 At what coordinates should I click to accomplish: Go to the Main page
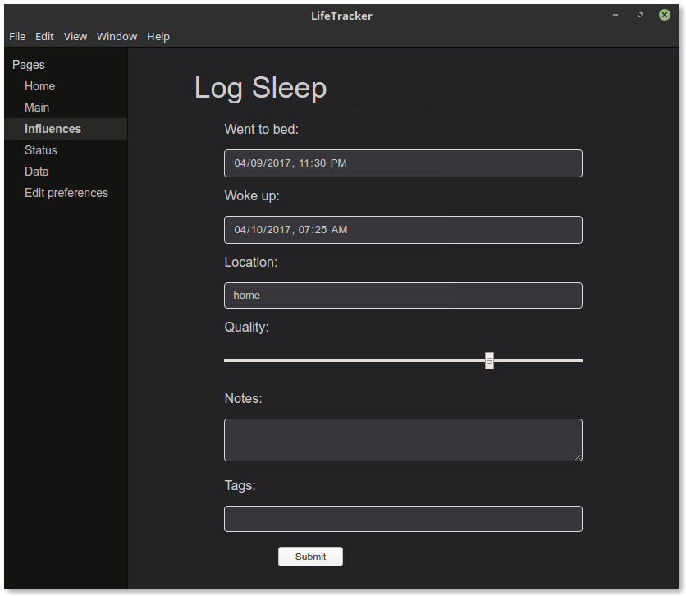coord(66,108)
